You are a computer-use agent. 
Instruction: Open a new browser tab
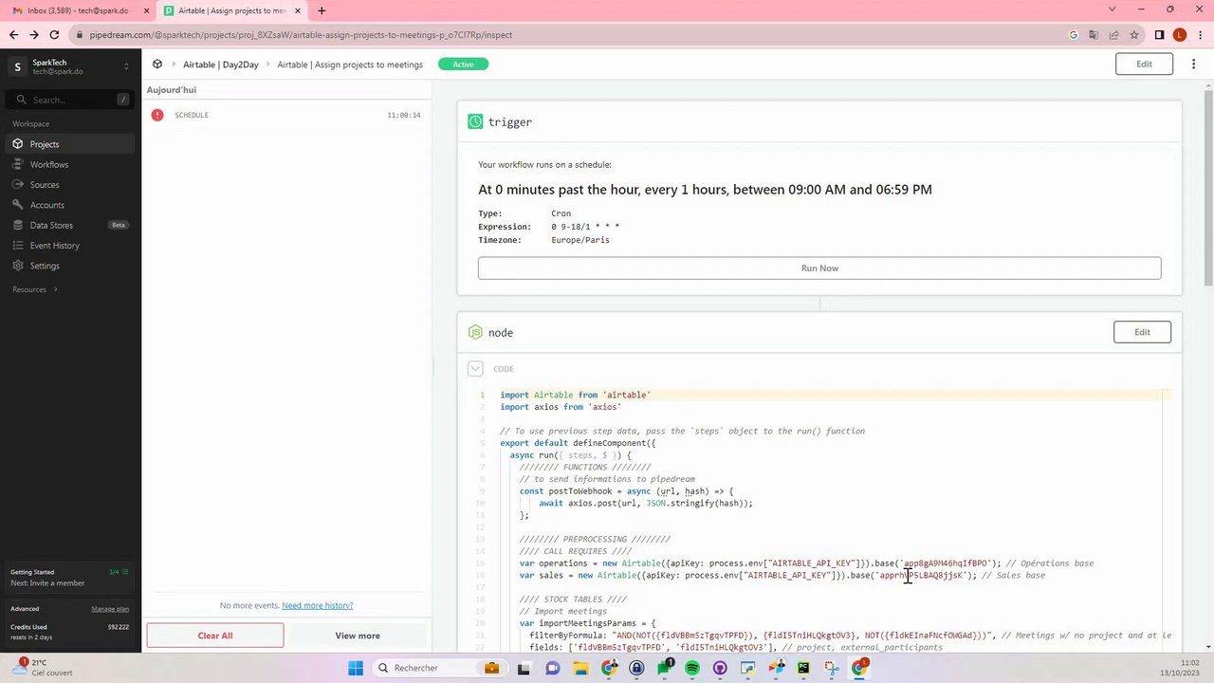322,10
